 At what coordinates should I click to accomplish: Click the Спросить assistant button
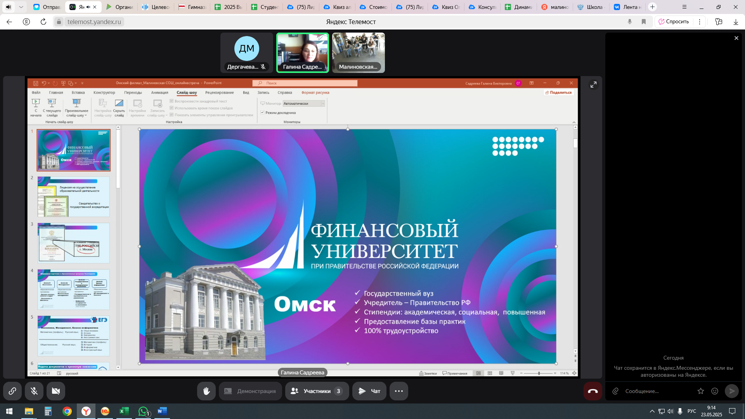(x=674, y=22)
